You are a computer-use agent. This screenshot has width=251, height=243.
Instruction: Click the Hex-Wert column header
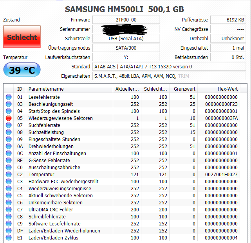pos(219,89)
